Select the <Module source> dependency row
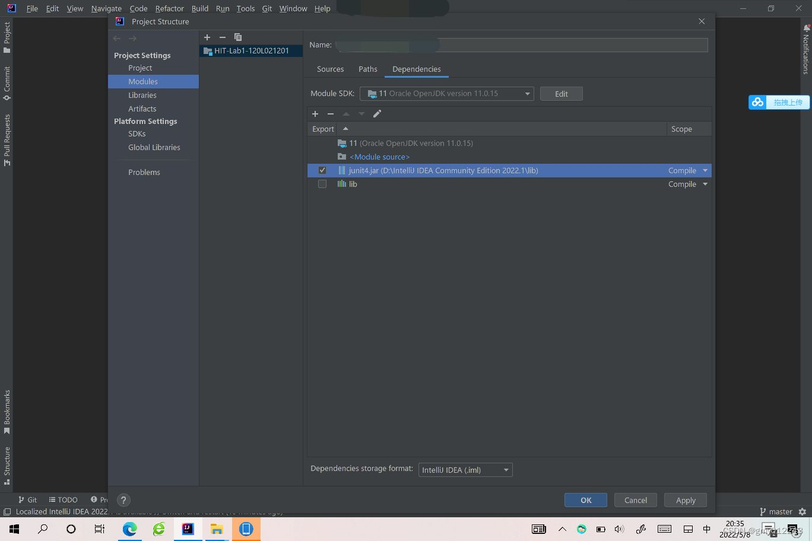This screenshot has height=541, width=812. point(509,157)
